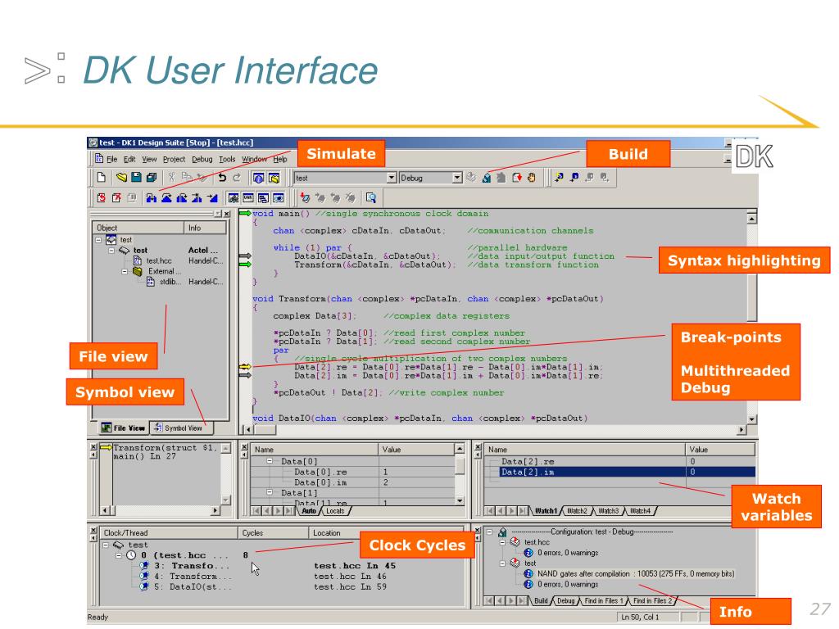The image size is (839, 629).
Task: Click 'Ln 50, Col 1' in status bar
Action: tap(640, 617)
